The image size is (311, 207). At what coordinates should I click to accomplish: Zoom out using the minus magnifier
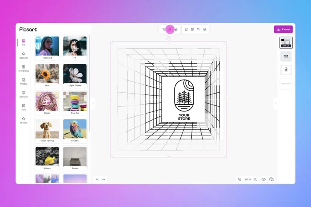[240, 180]
